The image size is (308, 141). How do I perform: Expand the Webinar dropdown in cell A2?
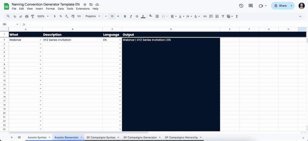[41, 40]
